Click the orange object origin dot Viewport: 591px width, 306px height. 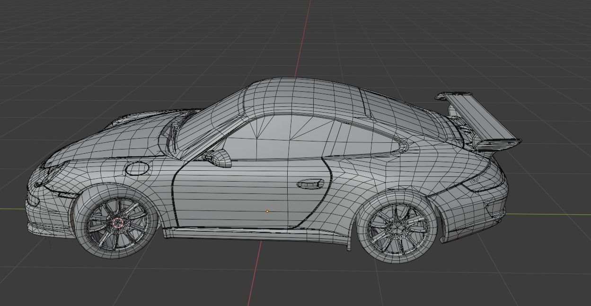[x=267, y=211]
